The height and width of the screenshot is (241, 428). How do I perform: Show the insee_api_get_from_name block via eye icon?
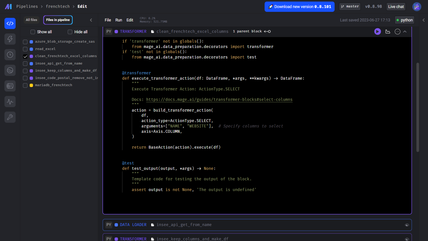tap(407, 225)
